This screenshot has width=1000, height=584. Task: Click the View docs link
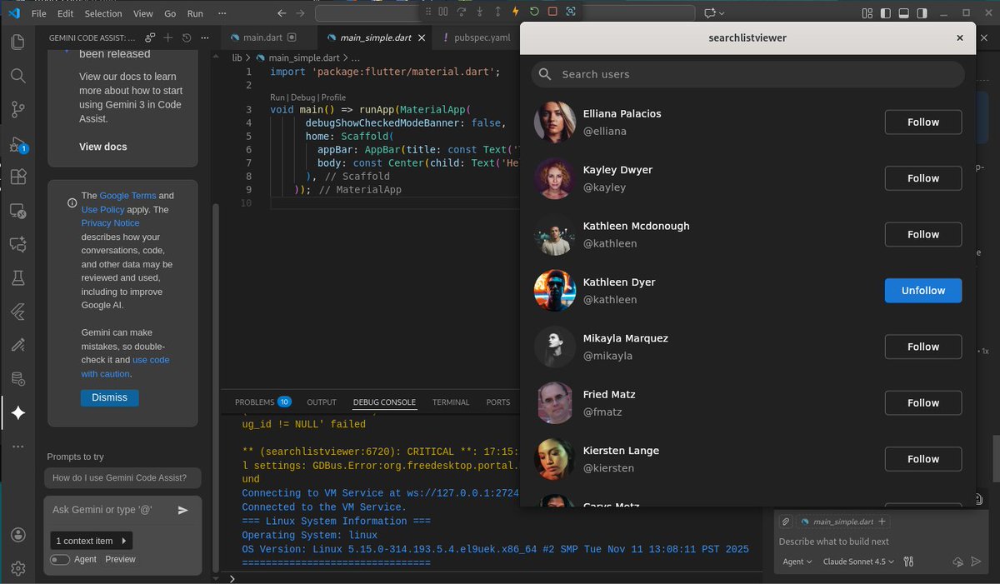point(103,147)
